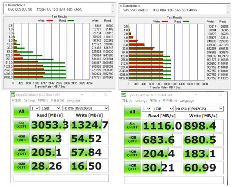
Task: Click 4KiB Q1T1 read result 30.21
Action: pyautogui.click(x=162, y=167)
